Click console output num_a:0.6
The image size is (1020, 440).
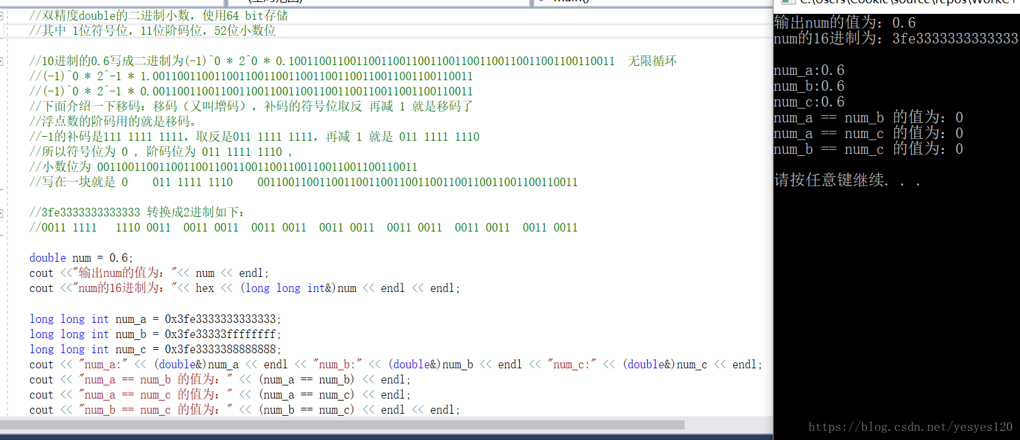coord(809,70)
